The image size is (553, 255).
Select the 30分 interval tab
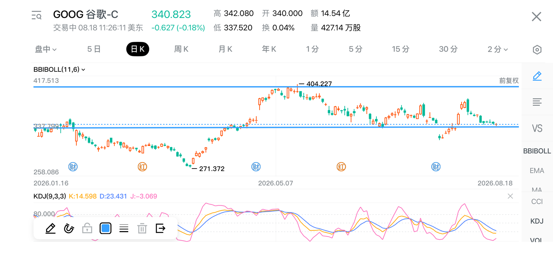(x=448, y=49)
